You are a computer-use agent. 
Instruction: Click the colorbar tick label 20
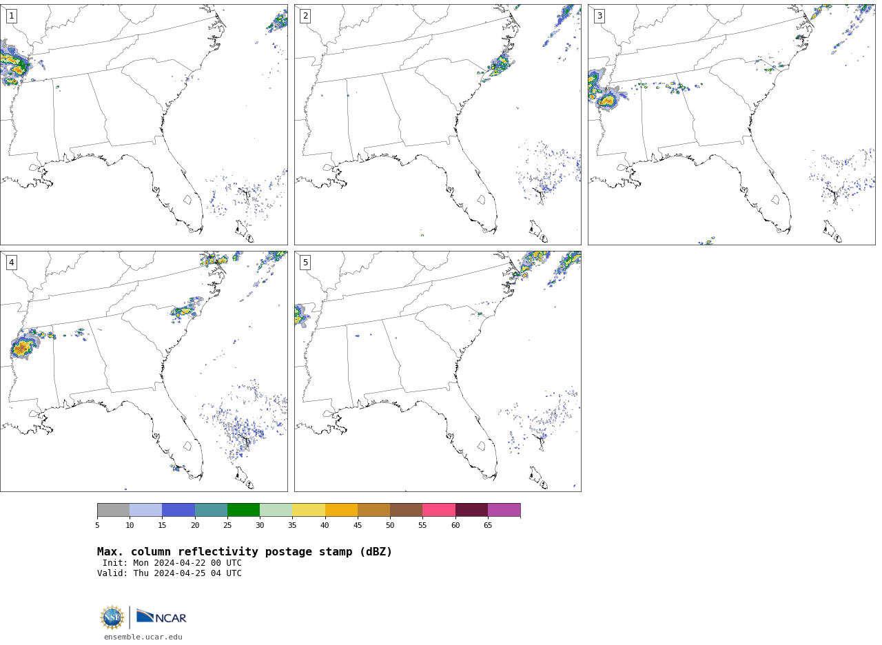[195, 525]
